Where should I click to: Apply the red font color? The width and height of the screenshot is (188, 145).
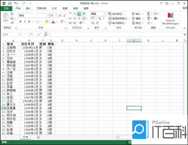click(x=53, y=22)
